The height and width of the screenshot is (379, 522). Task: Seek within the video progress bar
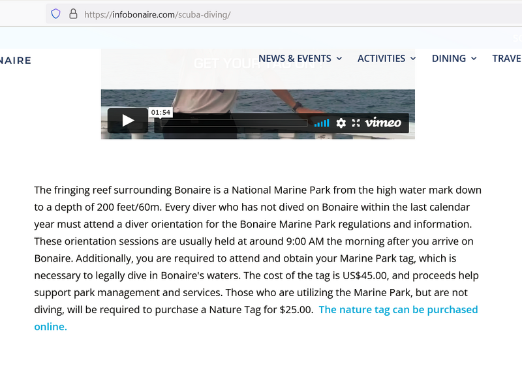234,123
